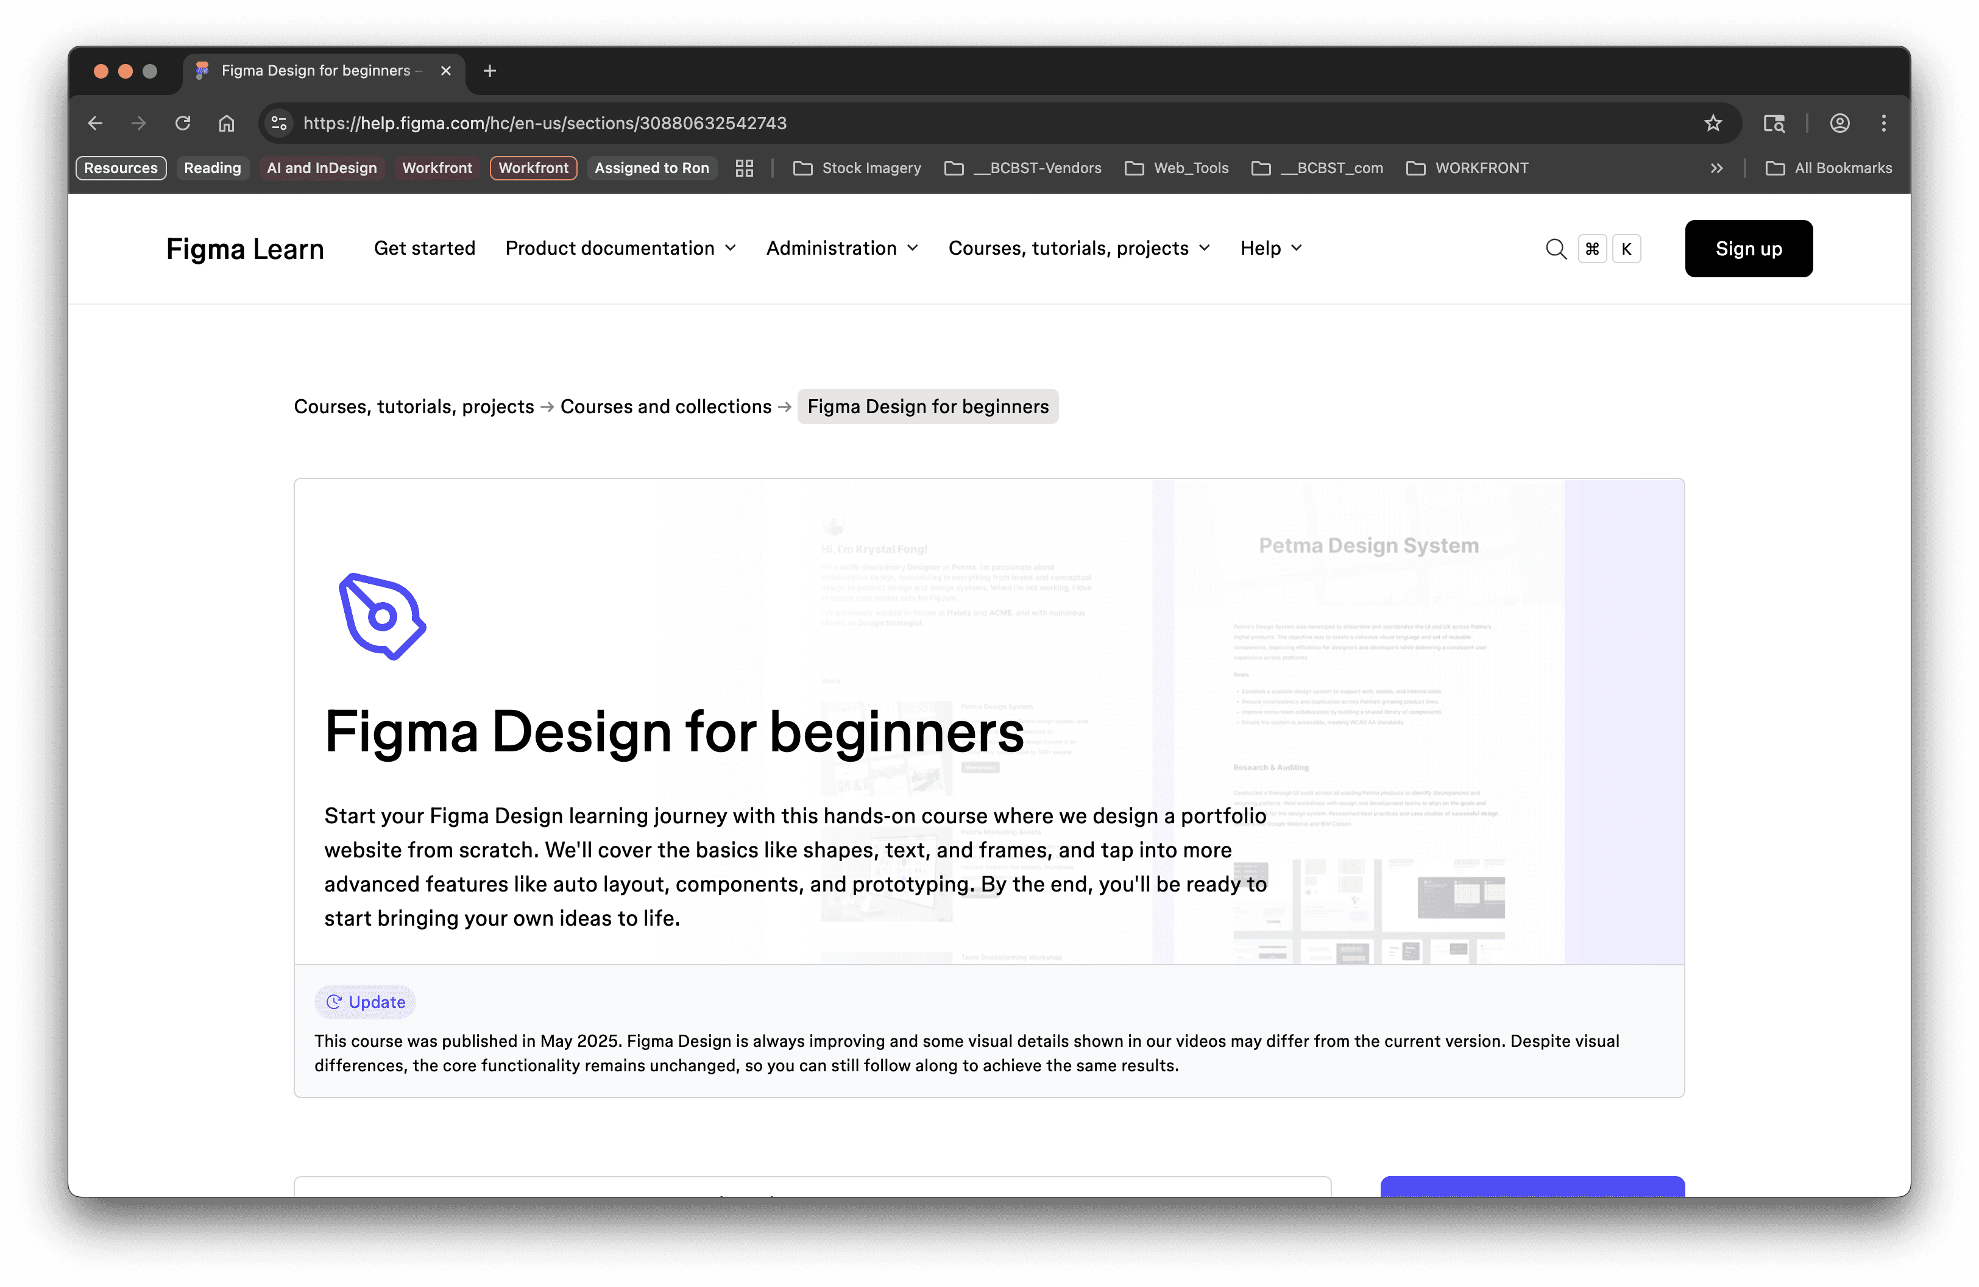The image size is (1979, 1287).
Task: Open the Courses, tutorials, projects dropdown
Action: coord(1078,249)
